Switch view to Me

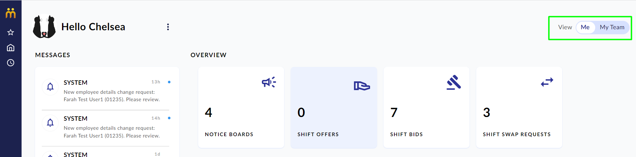585,27
